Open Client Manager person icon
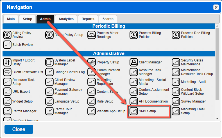The height and width of the screenshot is (138, 222). pos(134,62)
